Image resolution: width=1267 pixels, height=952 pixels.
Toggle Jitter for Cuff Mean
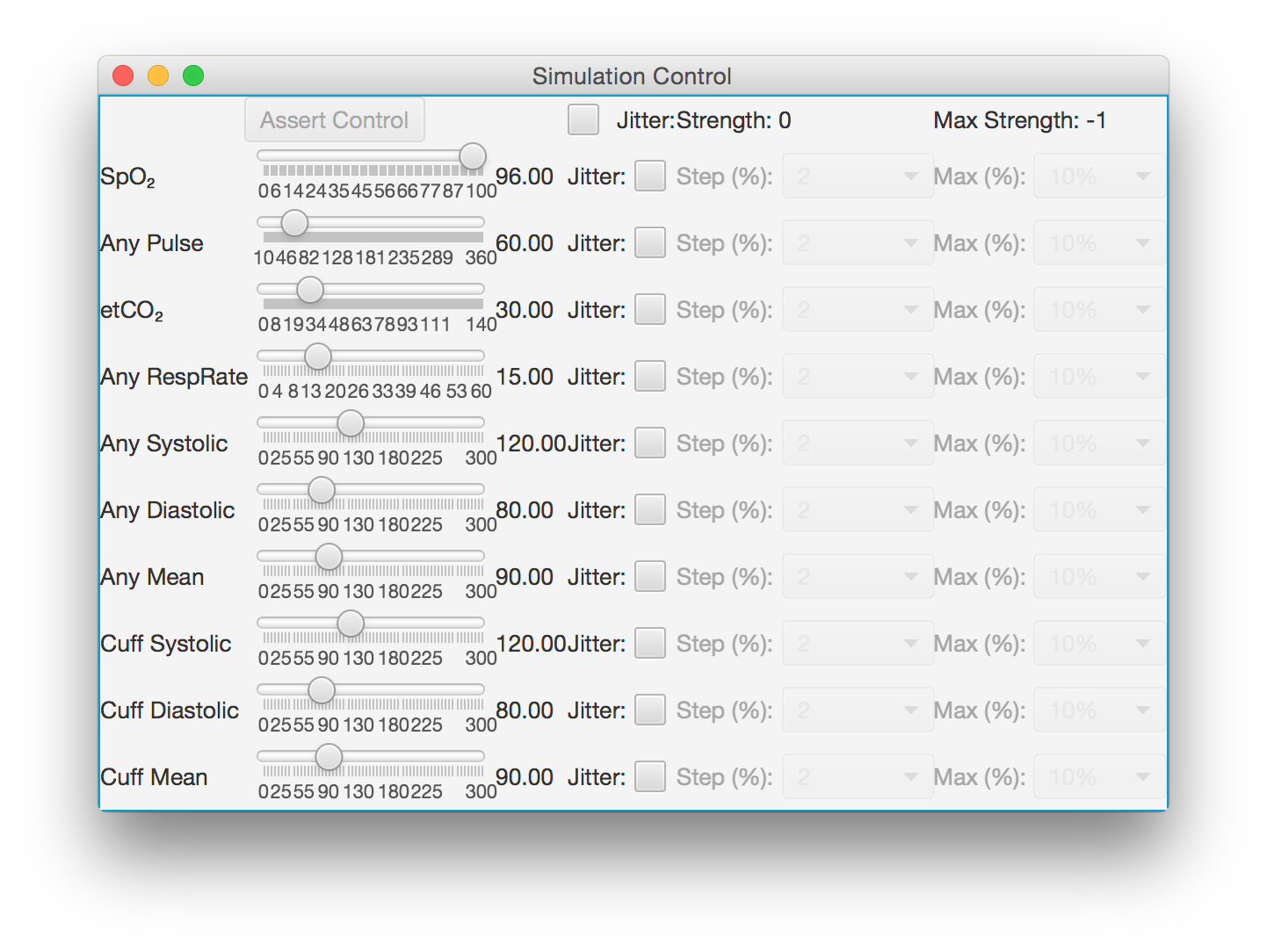[650, 776]
